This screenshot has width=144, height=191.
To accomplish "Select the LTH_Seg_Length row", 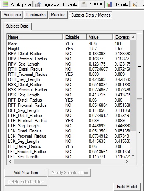I will tap(69, 126).
